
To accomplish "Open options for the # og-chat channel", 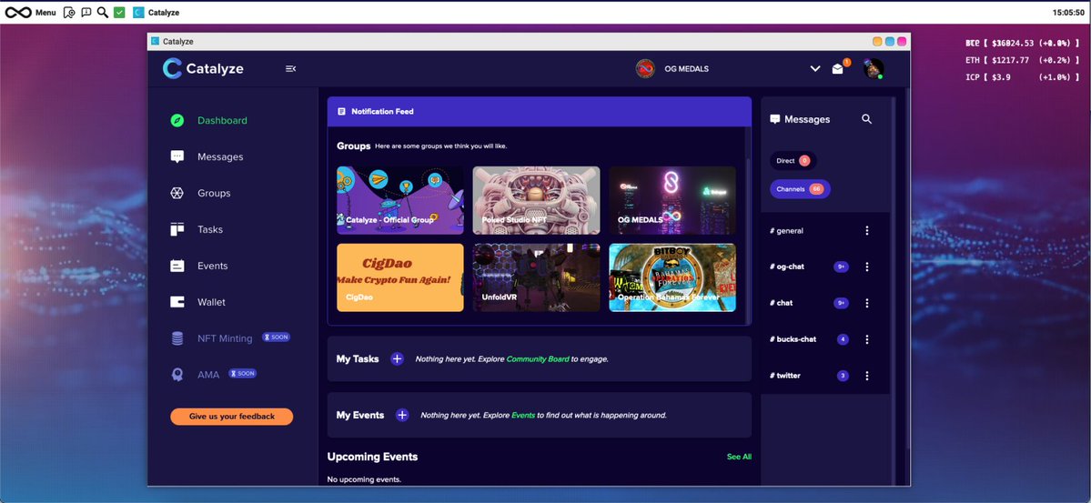I will [867, 267].
